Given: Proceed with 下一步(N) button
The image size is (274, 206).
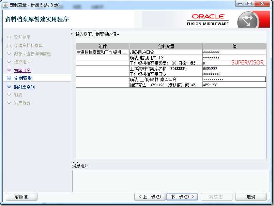Looking at the screenshot, I should (x=182, y=197).
